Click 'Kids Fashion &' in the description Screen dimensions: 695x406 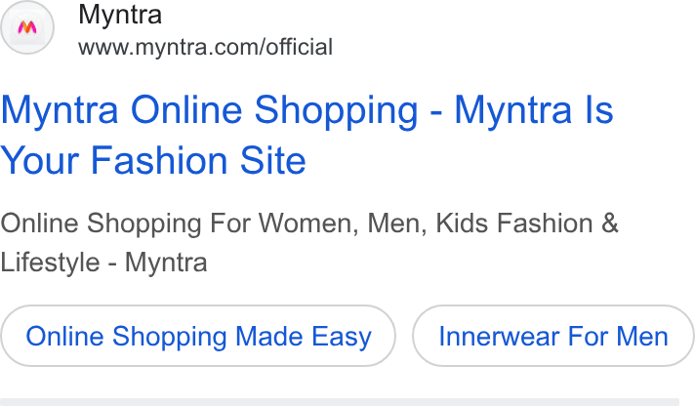pyautogui.click(x=527, y=223)
